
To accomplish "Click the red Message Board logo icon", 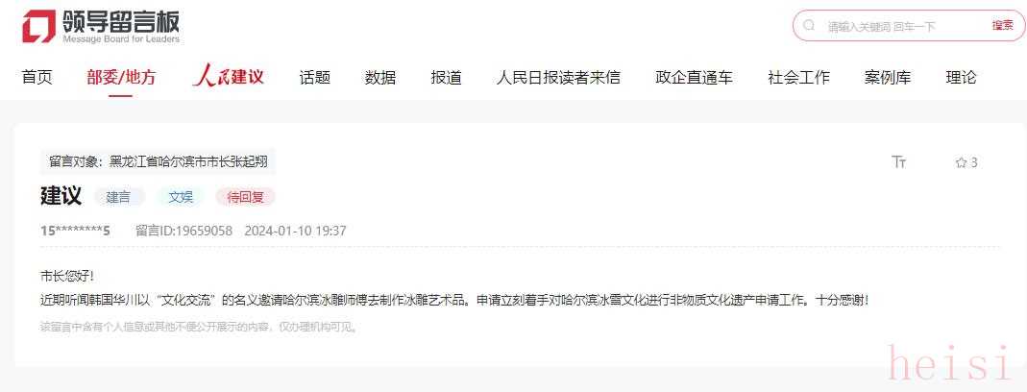I will point(38,27).
